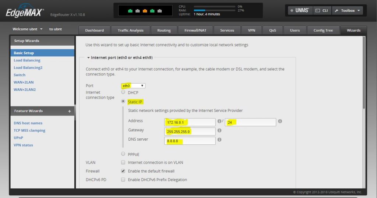Open the Welcome ubnt user dropdown

(27, 29)
